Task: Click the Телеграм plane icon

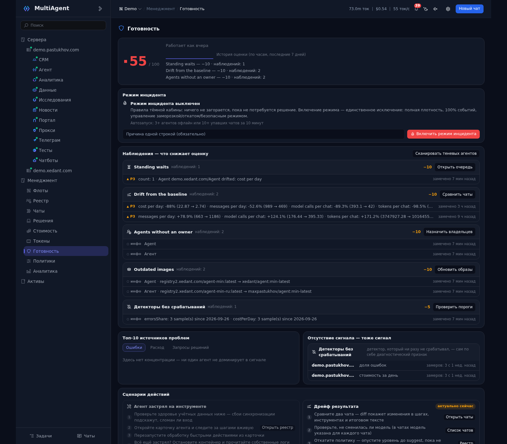Action: [35, 140]
